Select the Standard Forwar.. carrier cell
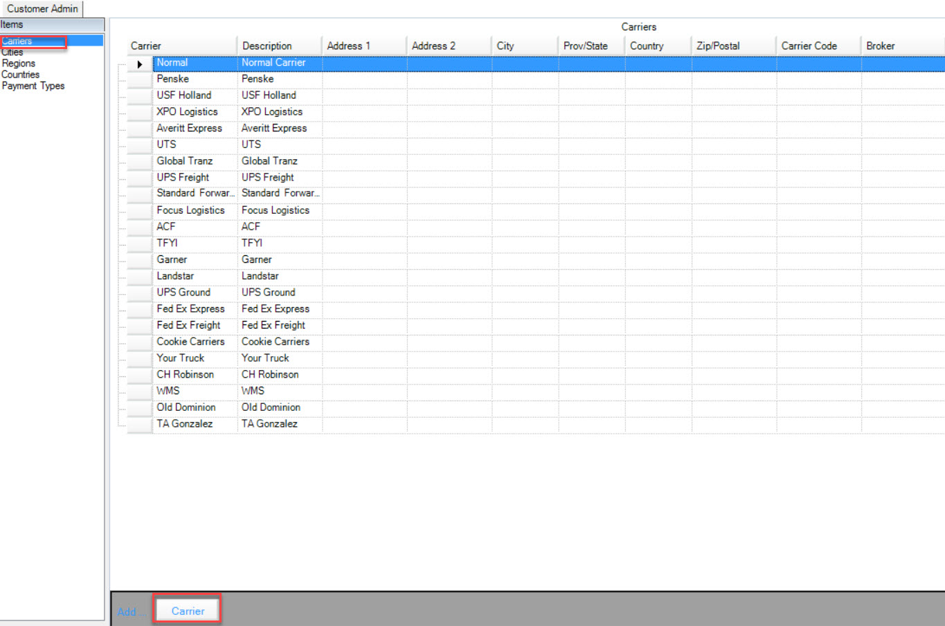The height and width of the screenshot is (626, 945). pos(195,194)
